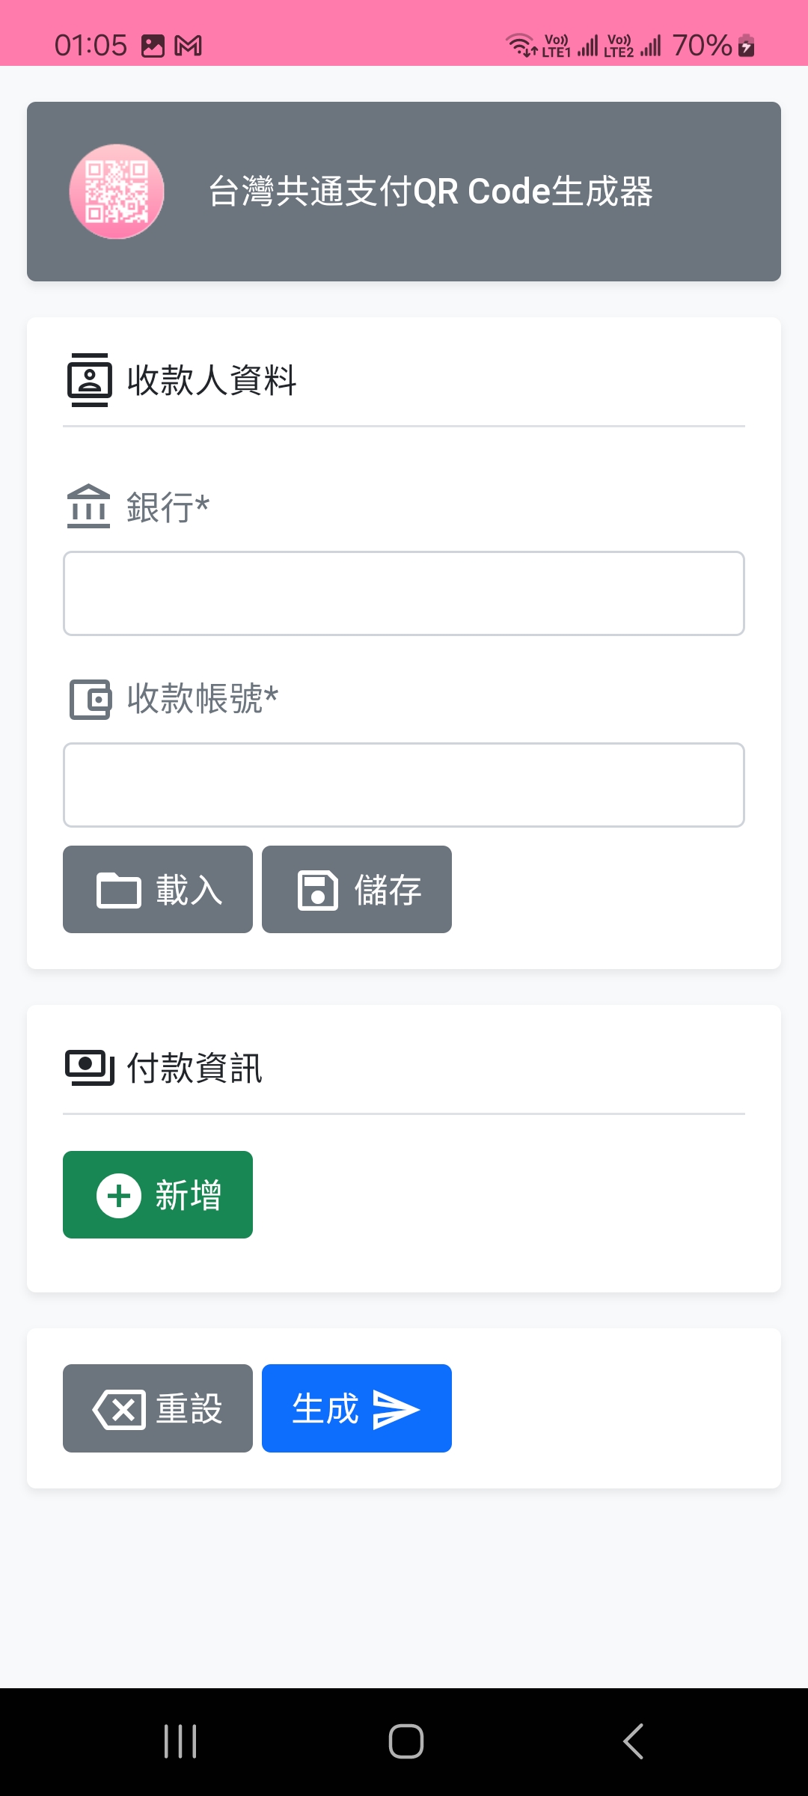Tap the picture notification icon in status bar
Screen dimensions: 808x1796
[x=153, y=46]
